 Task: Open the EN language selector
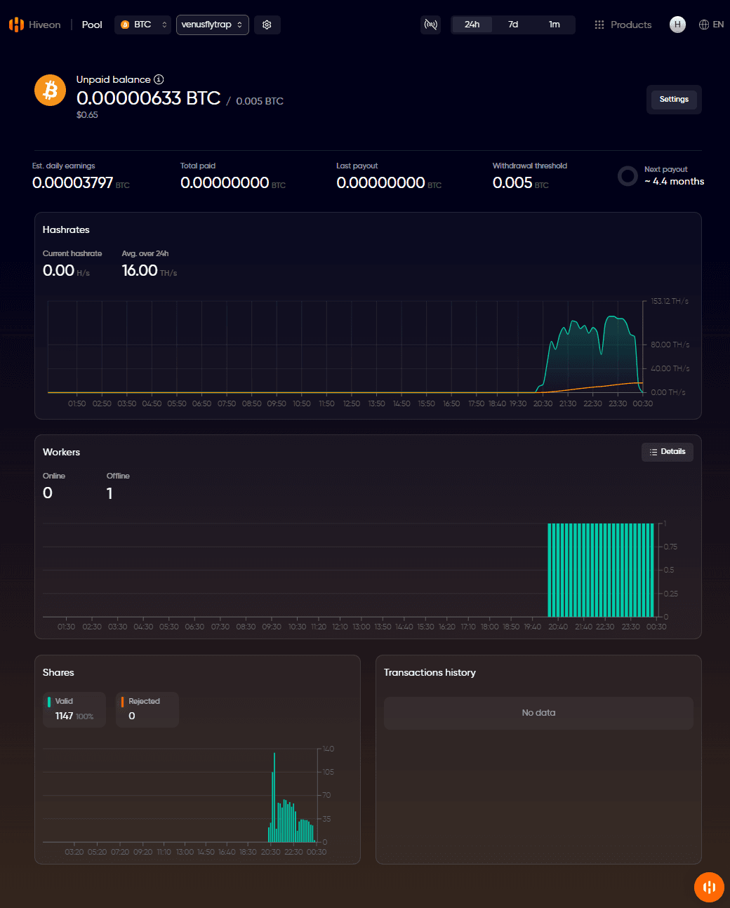tap(718, 25)
